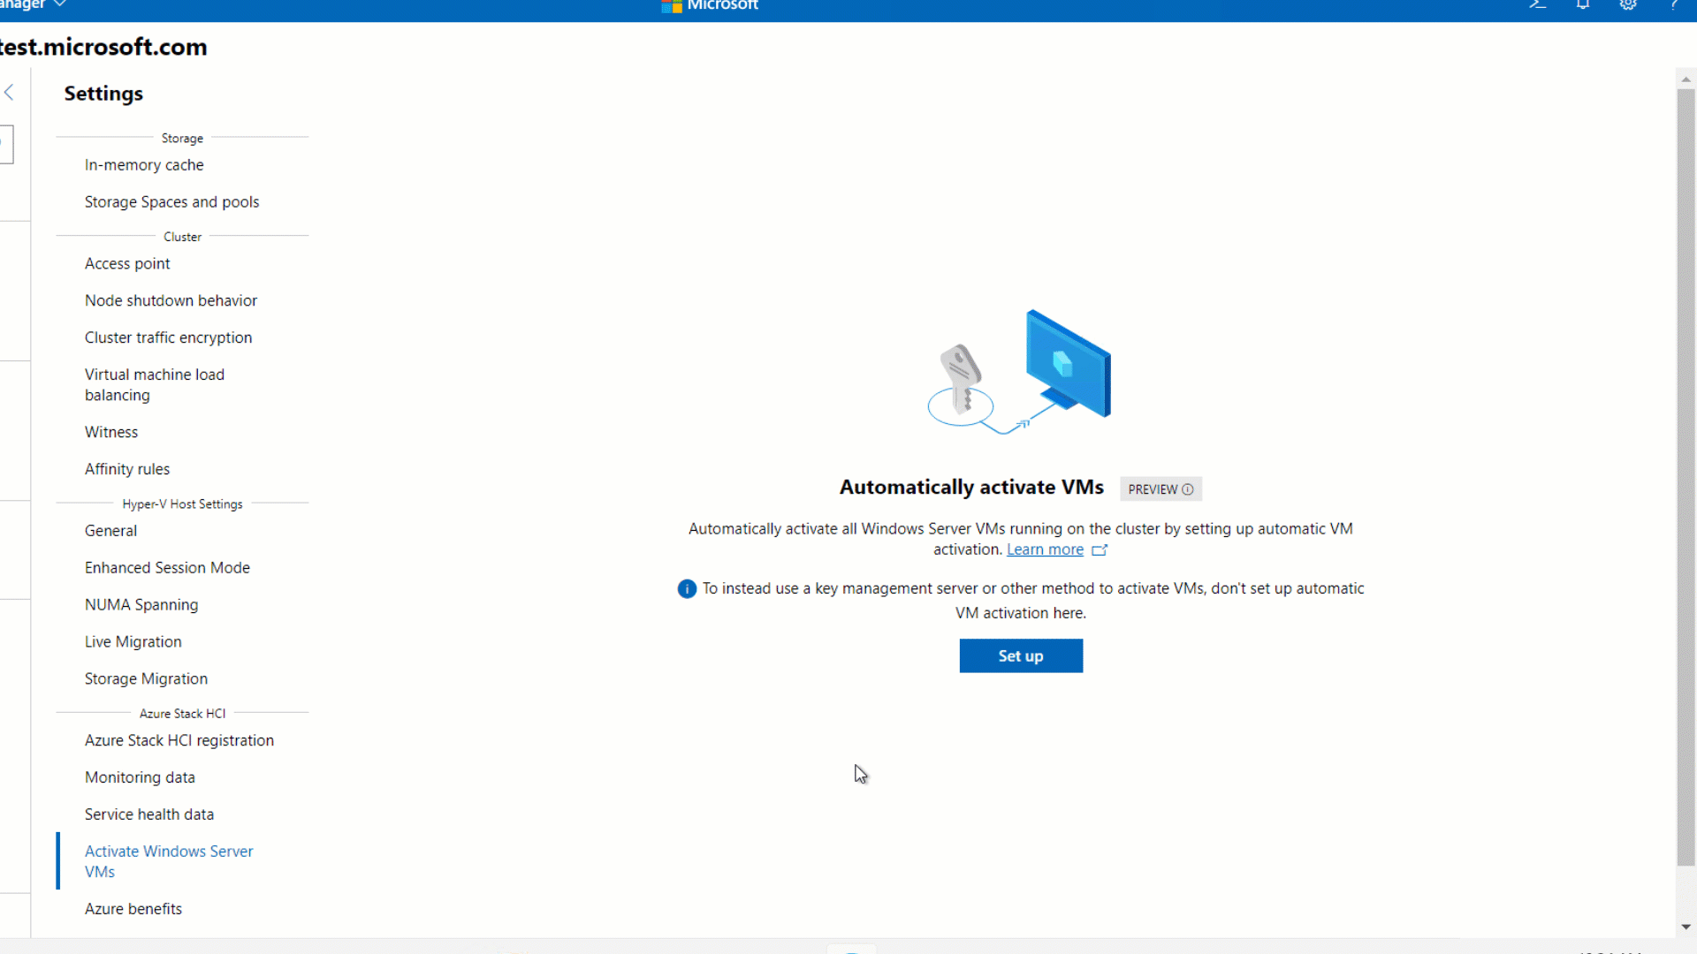
Task: Select Azure Stack HCI registration
Action: [179, 740]
